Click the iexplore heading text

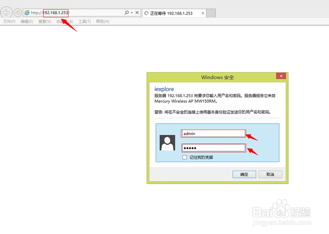(x=164, y=89)
